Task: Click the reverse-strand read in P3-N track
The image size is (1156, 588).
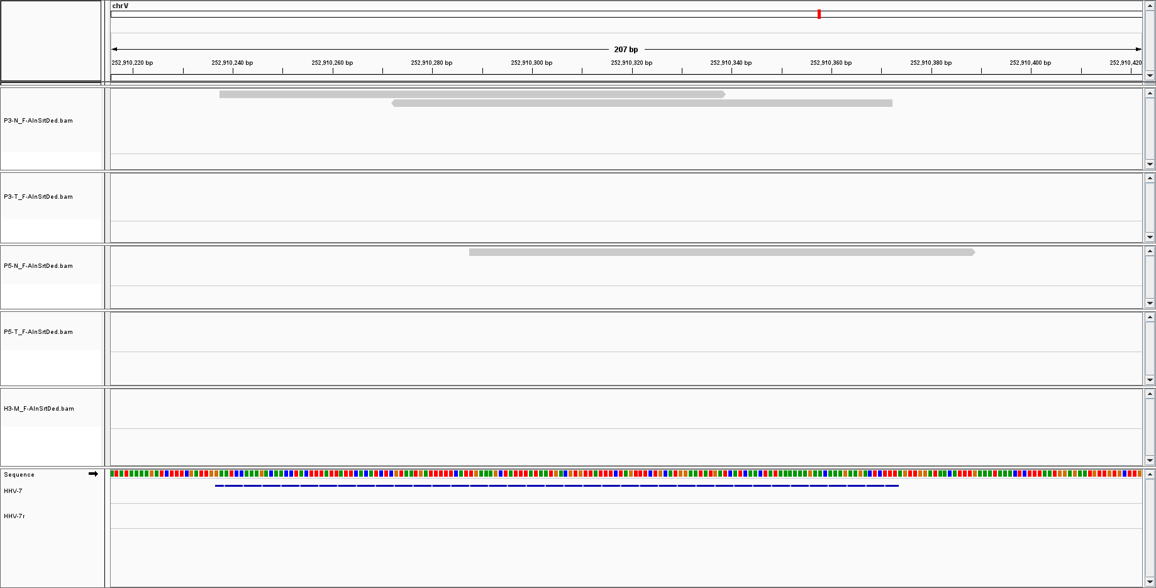Action: click(x=642, y=103)
